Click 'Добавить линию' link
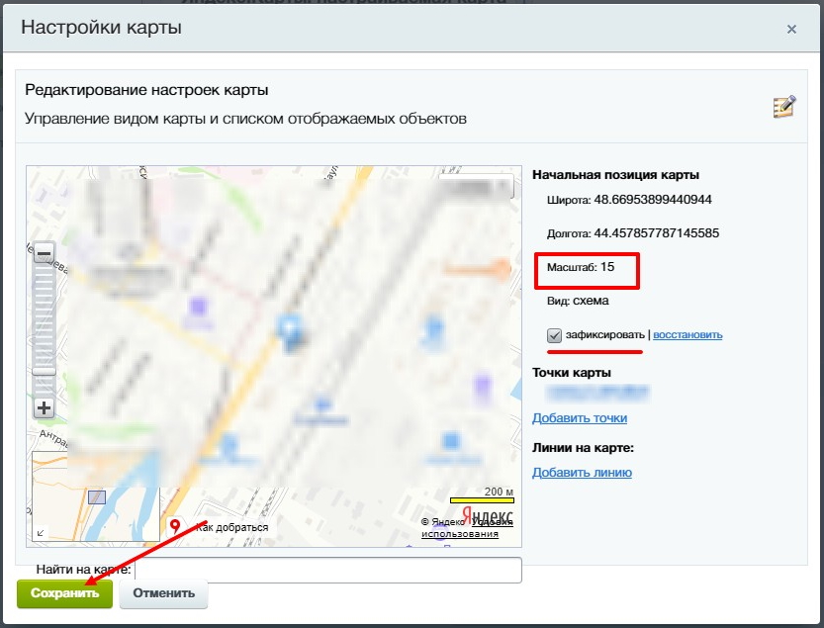 (582, 473)
